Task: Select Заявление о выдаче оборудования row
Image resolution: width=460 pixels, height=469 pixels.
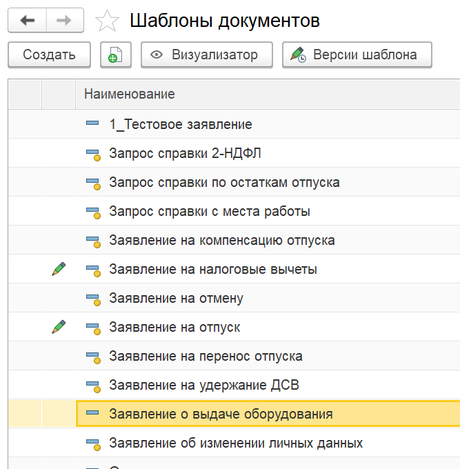Action: 221,415
